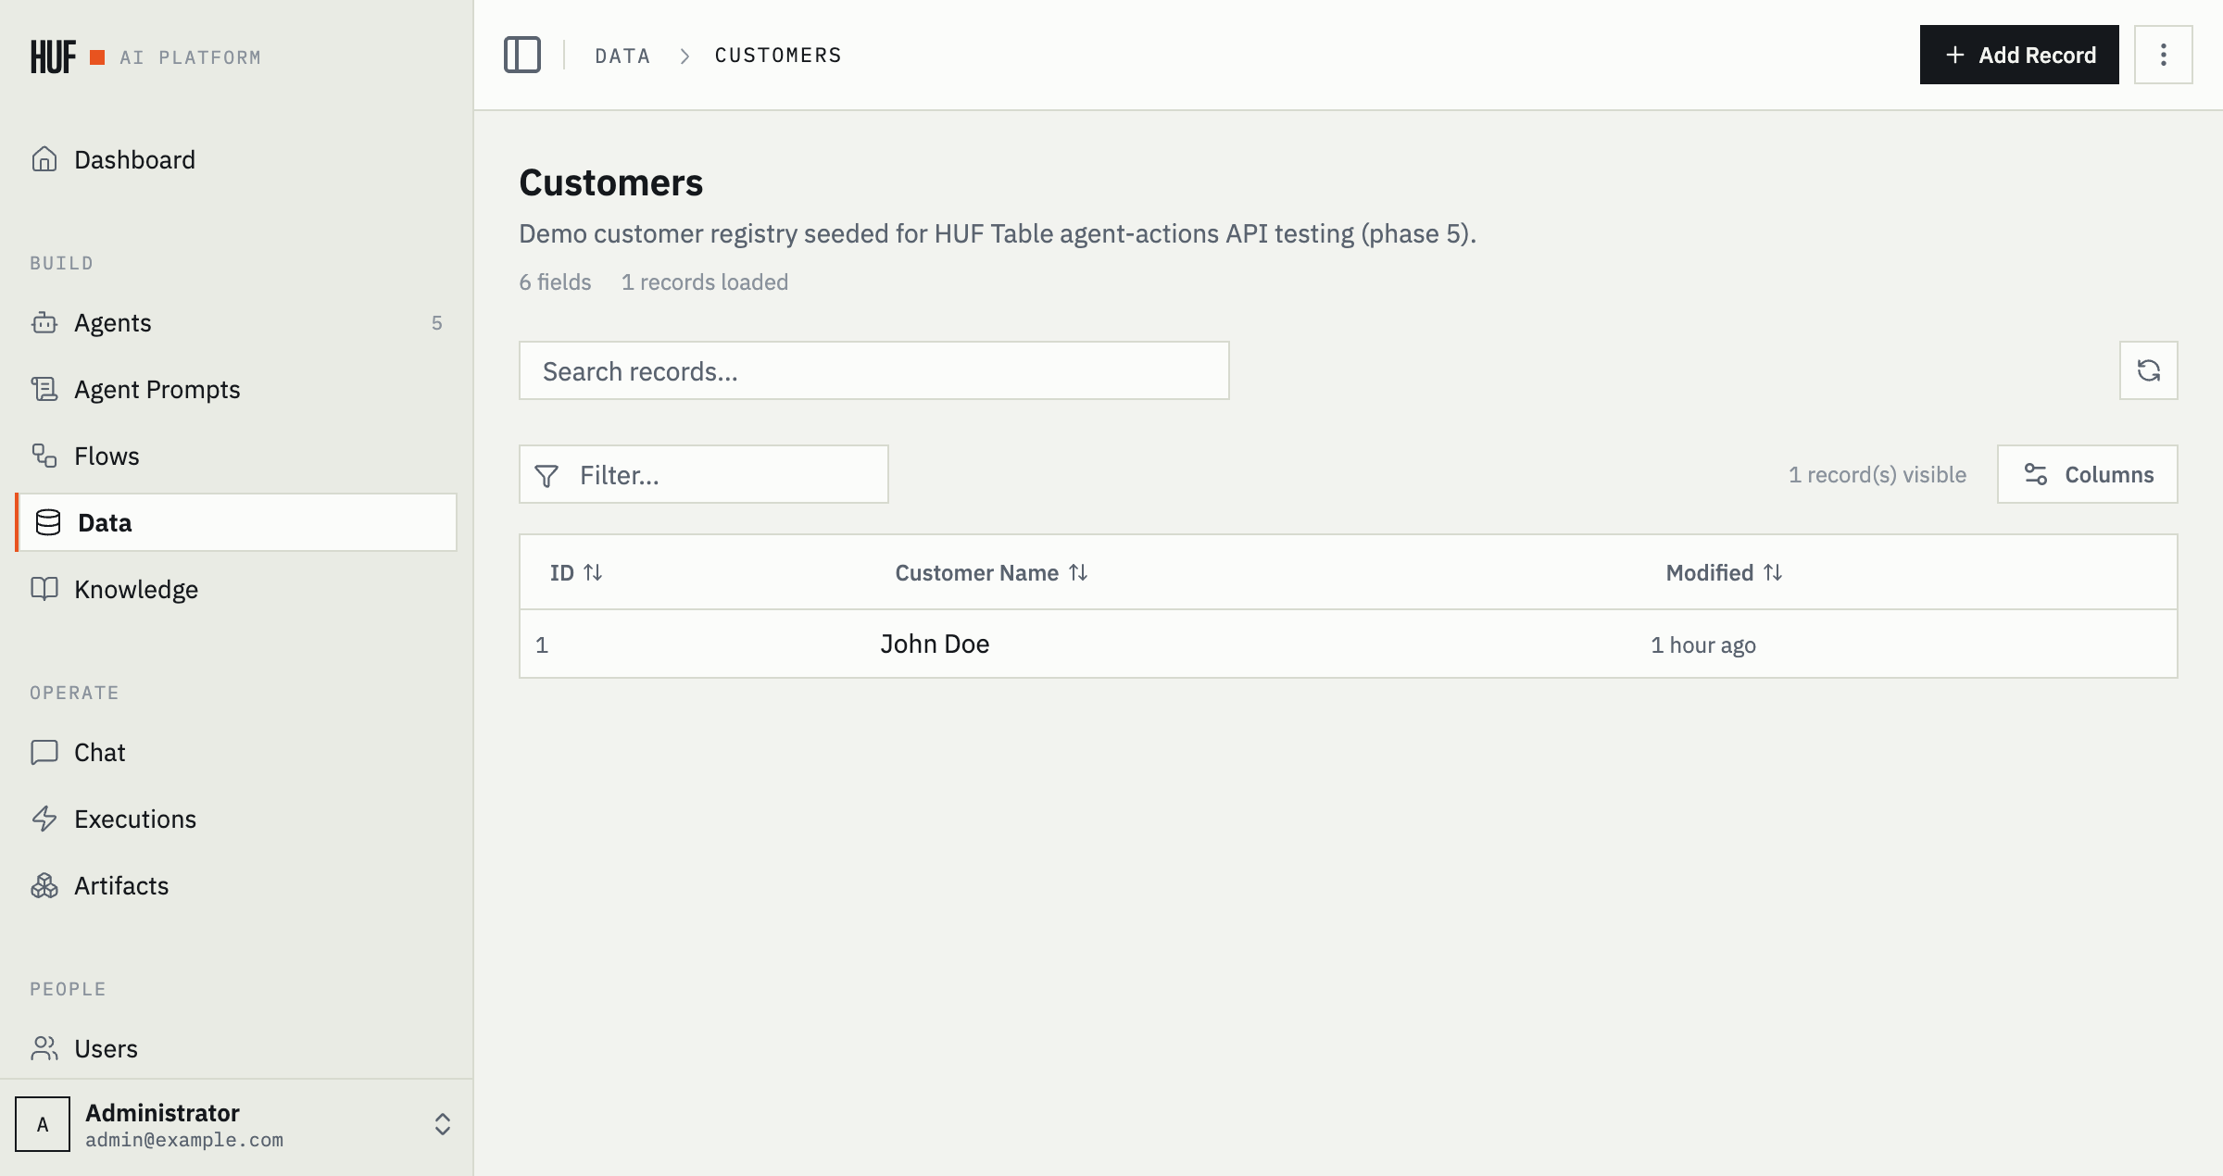Open the Knowledge section
2223x1176 pixels.
point(236,589)
